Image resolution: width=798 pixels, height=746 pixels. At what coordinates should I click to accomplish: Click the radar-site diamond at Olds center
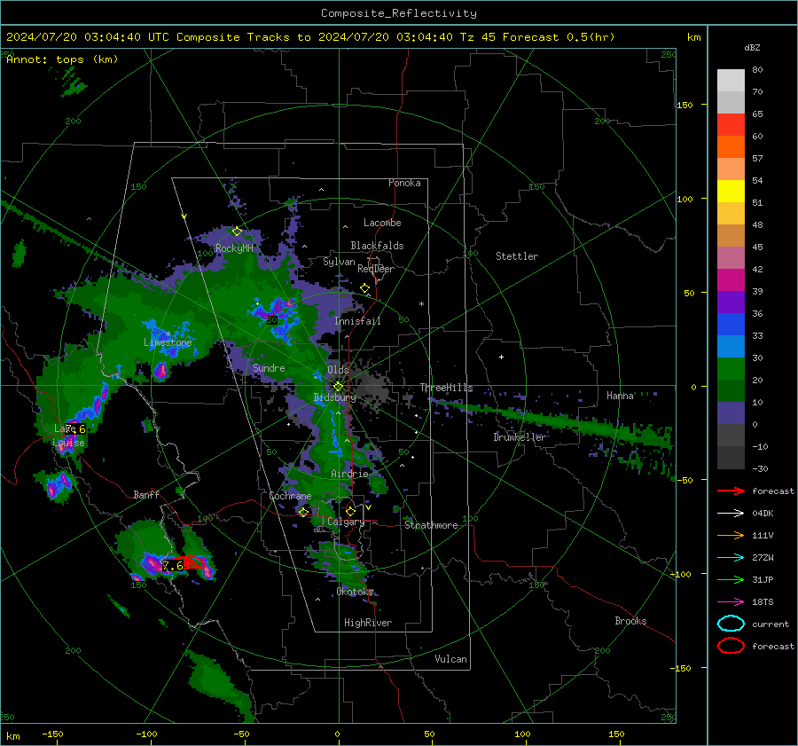tap(338, 387)
